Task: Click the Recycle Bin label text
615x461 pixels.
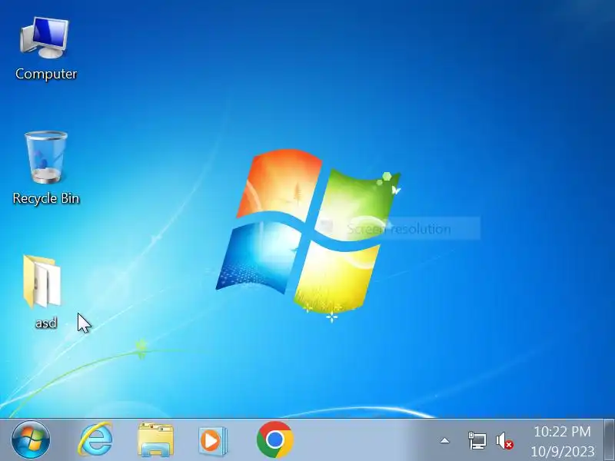Action: pos(46,198)
